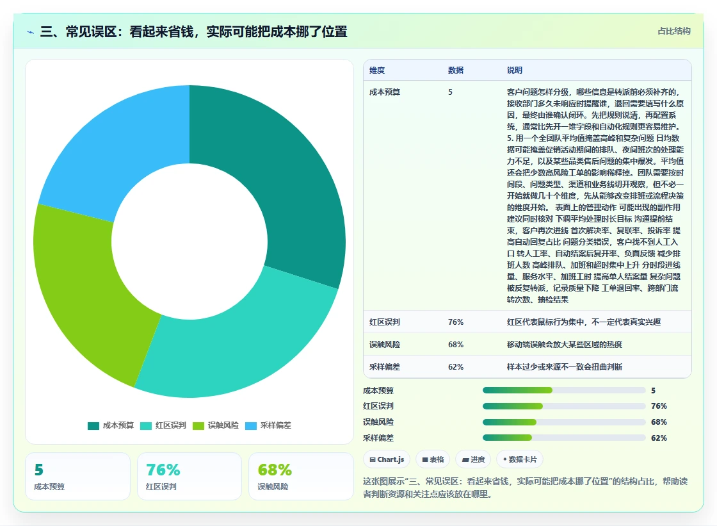Click the 68% cell in table

[455, 344]
